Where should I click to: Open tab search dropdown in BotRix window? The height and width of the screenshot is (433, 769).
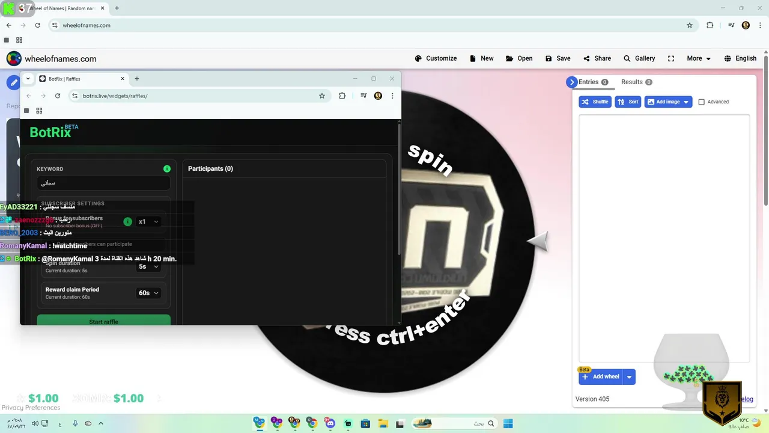[28, 79]
